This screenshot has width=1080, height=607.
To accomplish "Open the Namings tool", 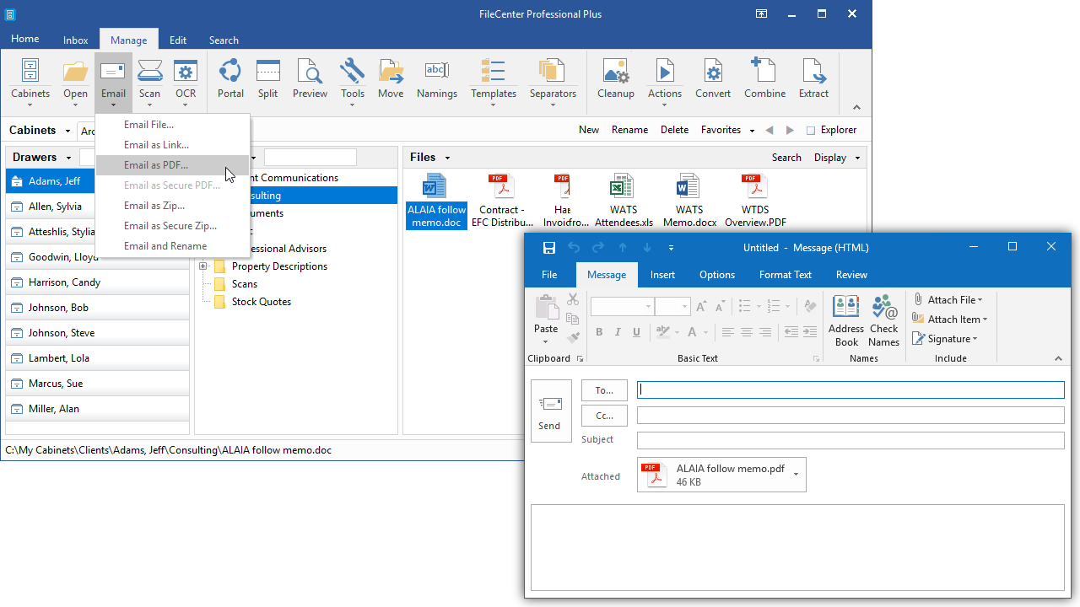I will click(x=437, y=80).
